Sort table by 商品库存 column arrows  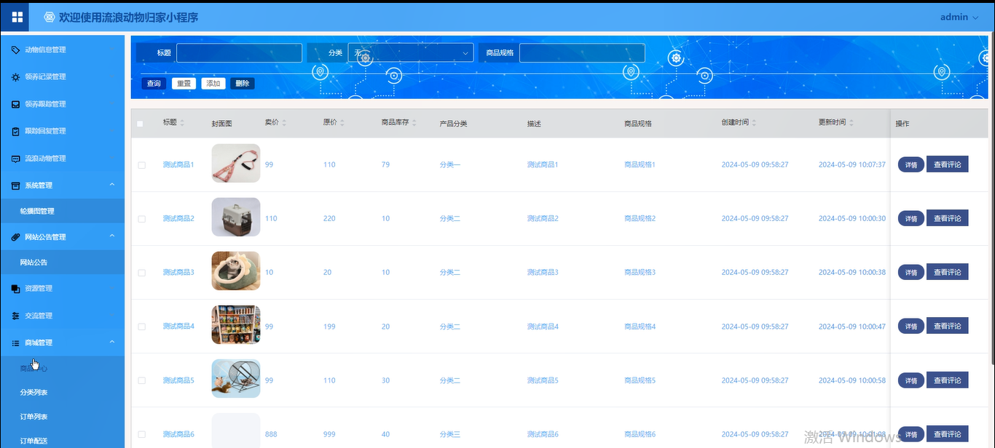coord(414,123)
